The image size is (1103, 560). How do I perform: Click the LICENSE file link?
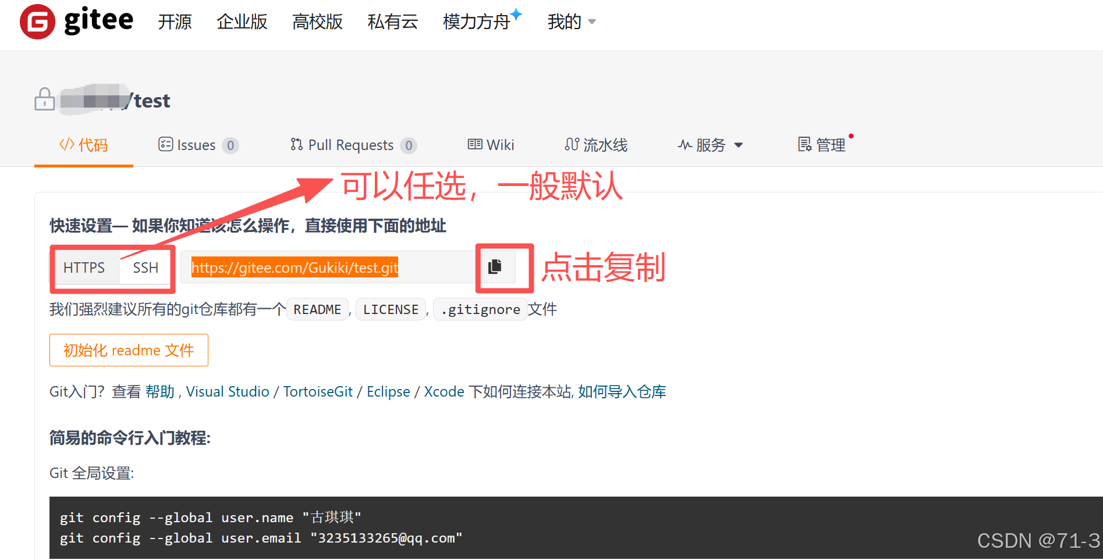391,309
